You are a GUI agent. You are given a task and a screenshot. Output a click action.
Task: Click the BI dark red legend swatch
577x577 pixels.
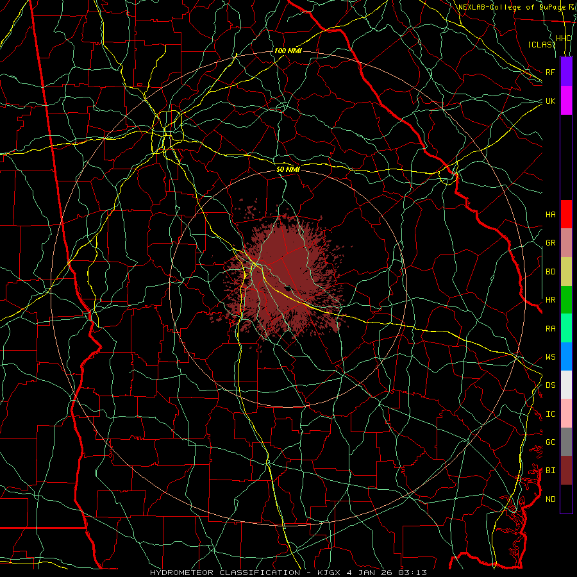566,471
